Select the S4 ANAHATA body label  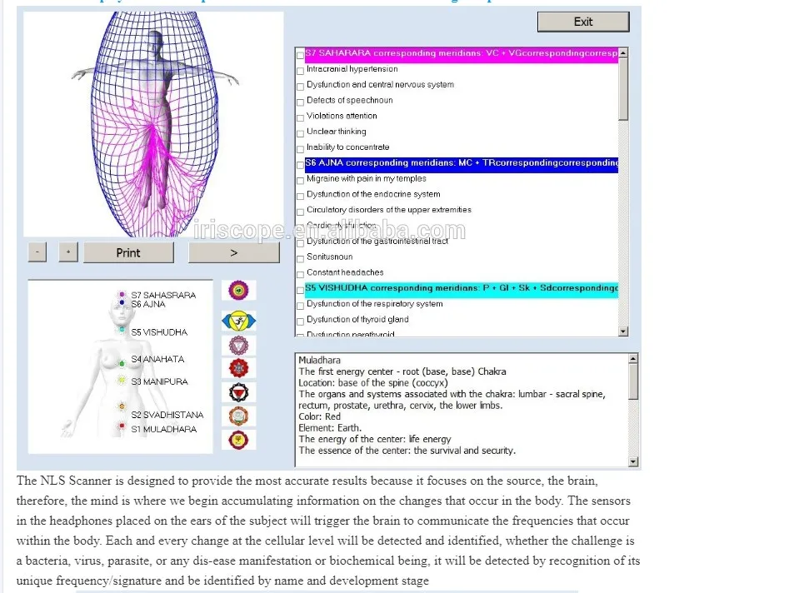[158, 359]
